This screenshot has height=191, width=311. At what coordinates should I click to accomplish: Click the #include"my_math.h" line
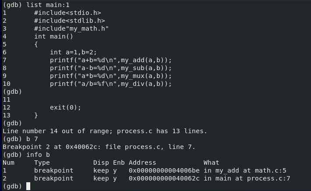pos(71,28)
